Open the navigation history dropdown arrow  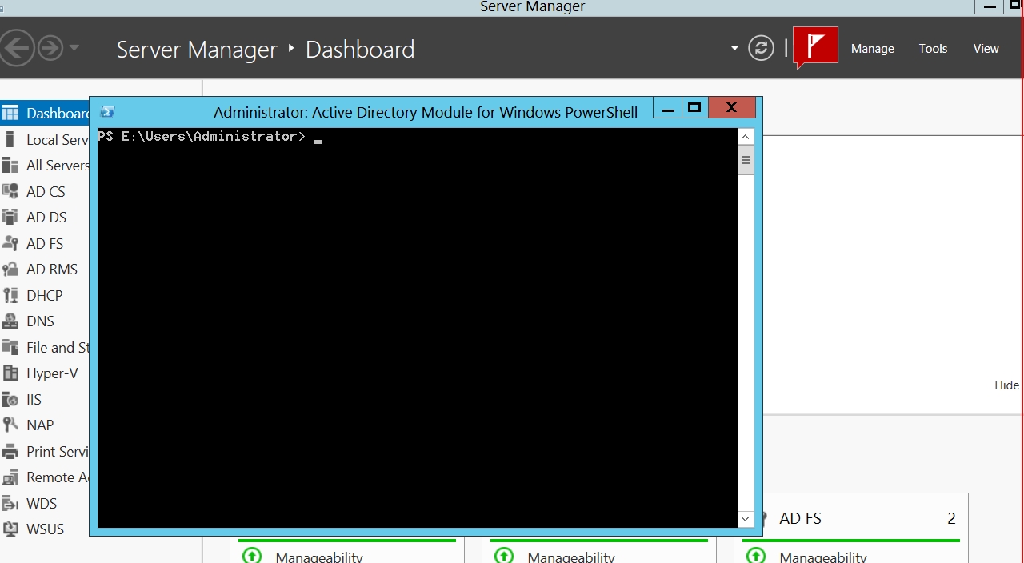click(x=74, y=48)
